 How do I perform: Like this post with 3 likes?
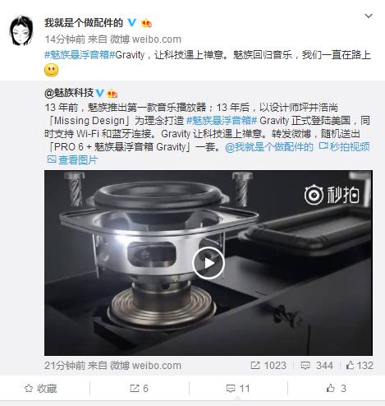click(337, 389)
